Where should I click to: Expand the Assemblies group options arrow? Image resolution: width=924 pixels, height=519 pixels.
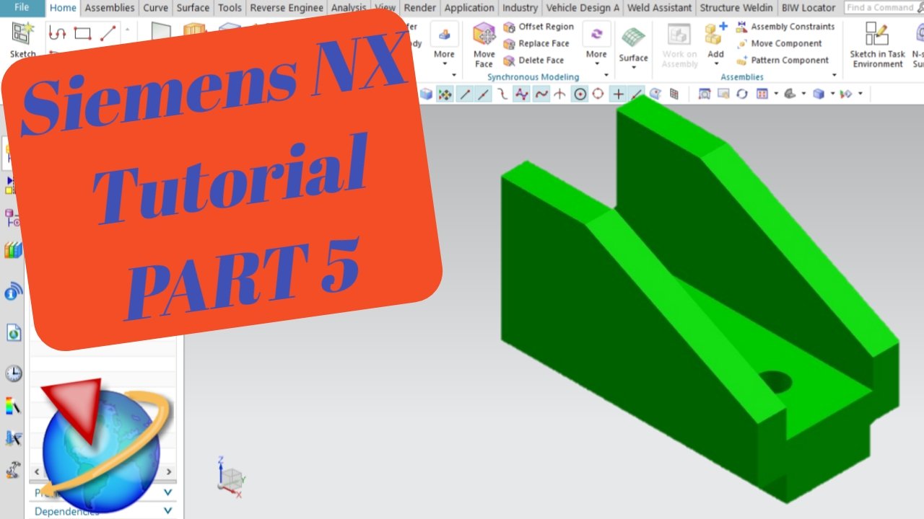[x=834, y=75]
